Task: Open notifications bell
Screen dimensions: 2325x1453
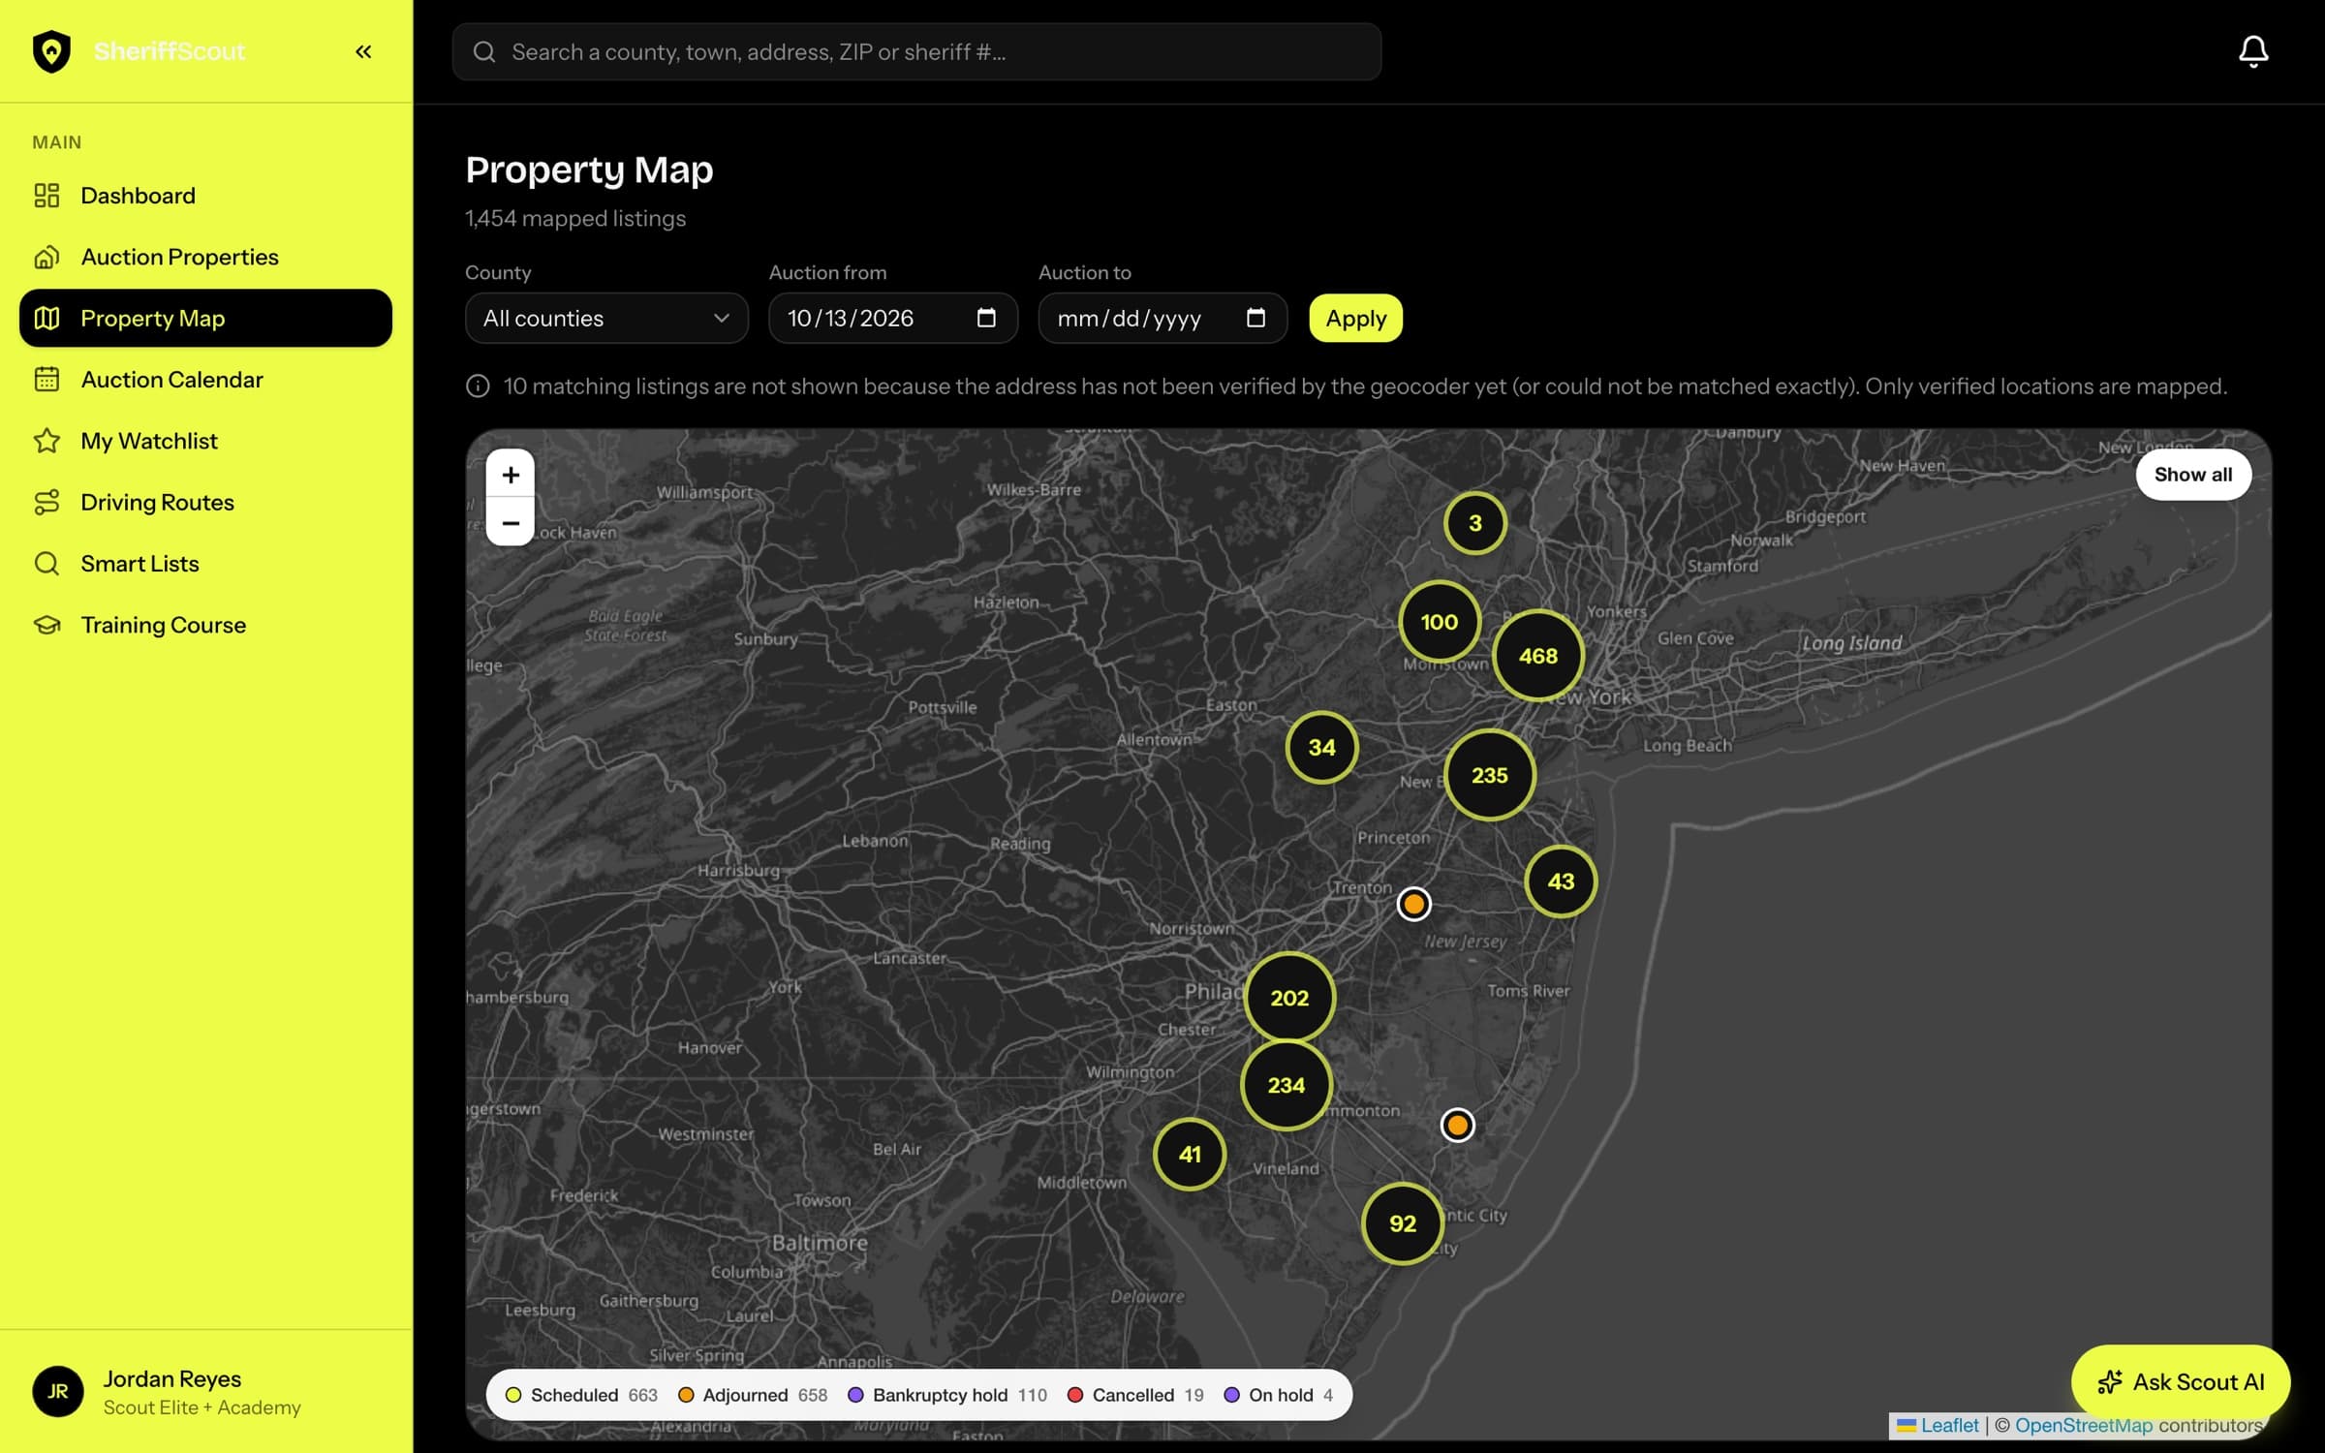Action: [x=2253, y=51]
